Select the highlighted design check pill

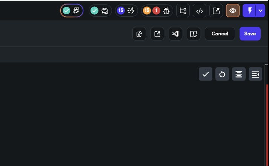[72, 11]
